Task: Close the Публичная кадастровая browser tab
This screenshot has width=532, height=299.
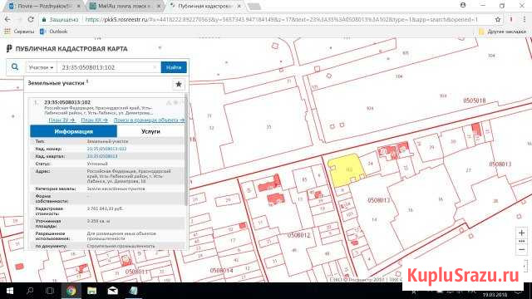Action: point(239,6)
